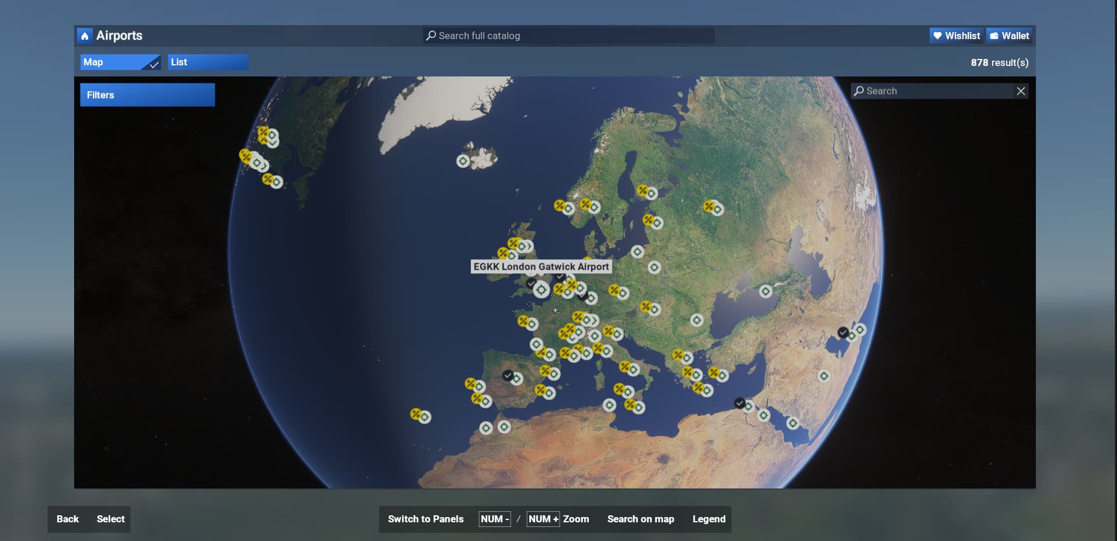
Task: Switch to the Map view tab
Action: 120,62
